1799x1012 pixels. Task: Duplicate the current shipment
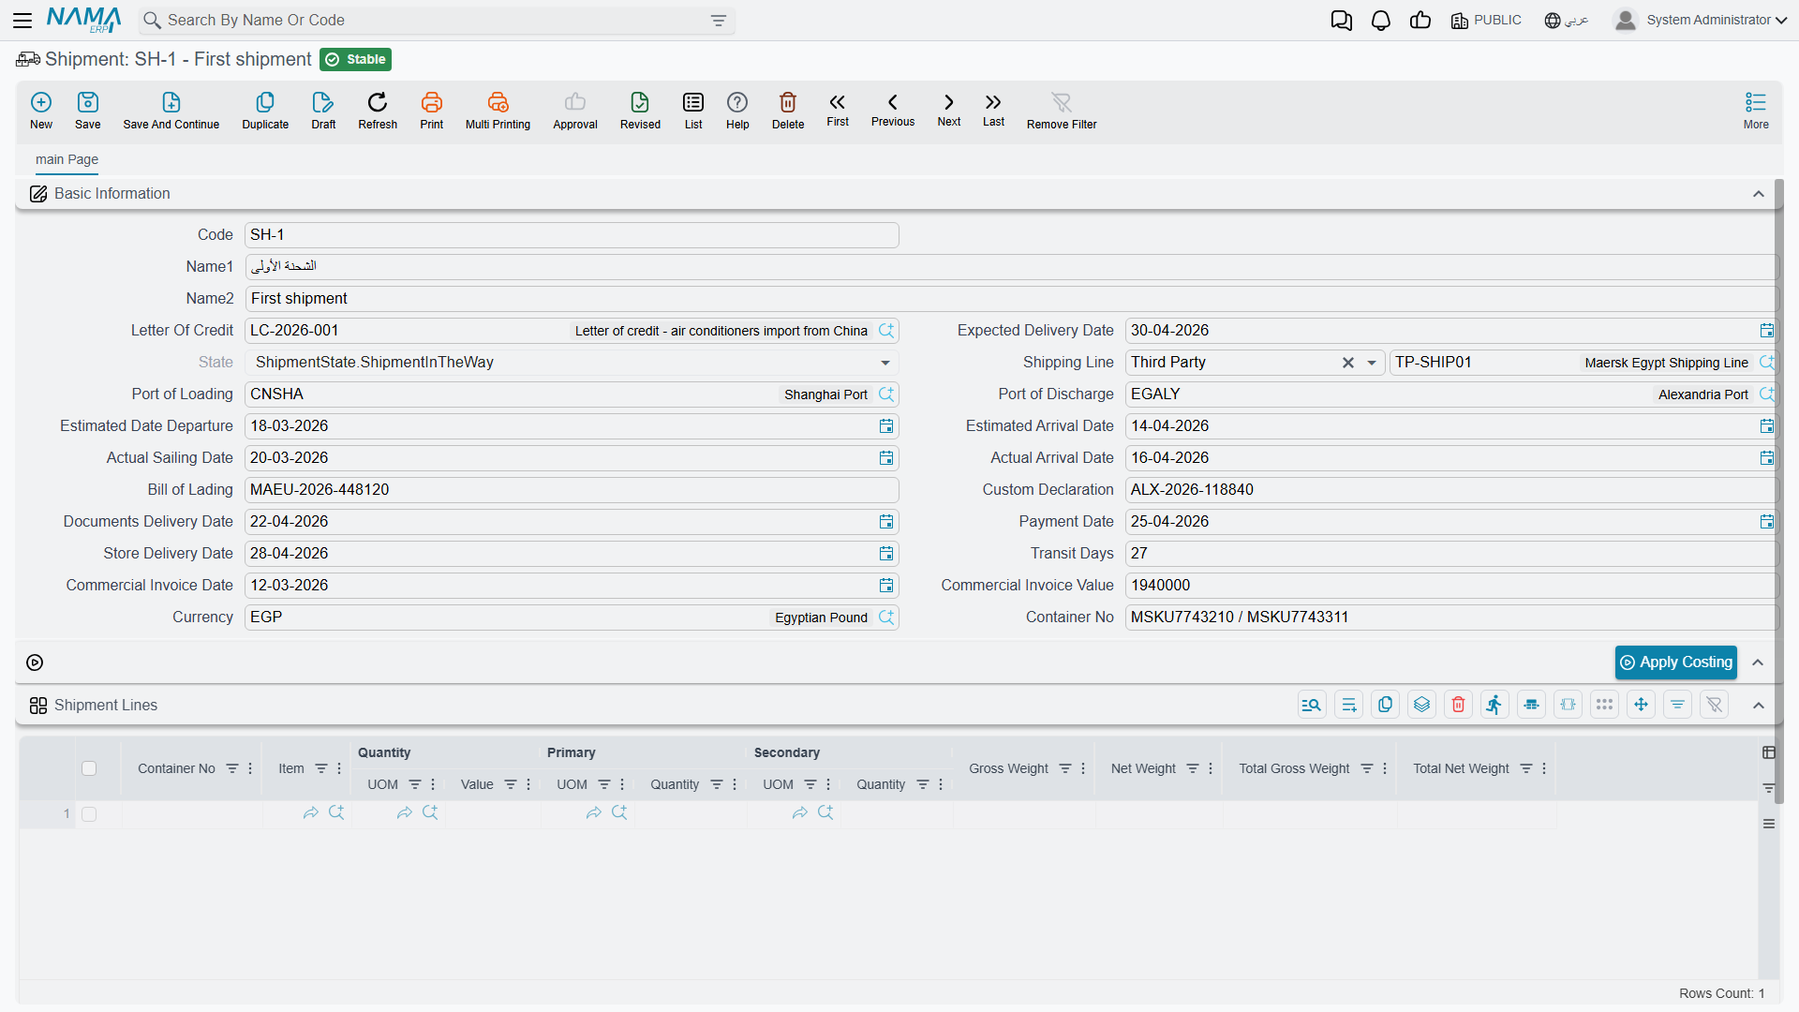click(265, 111)
